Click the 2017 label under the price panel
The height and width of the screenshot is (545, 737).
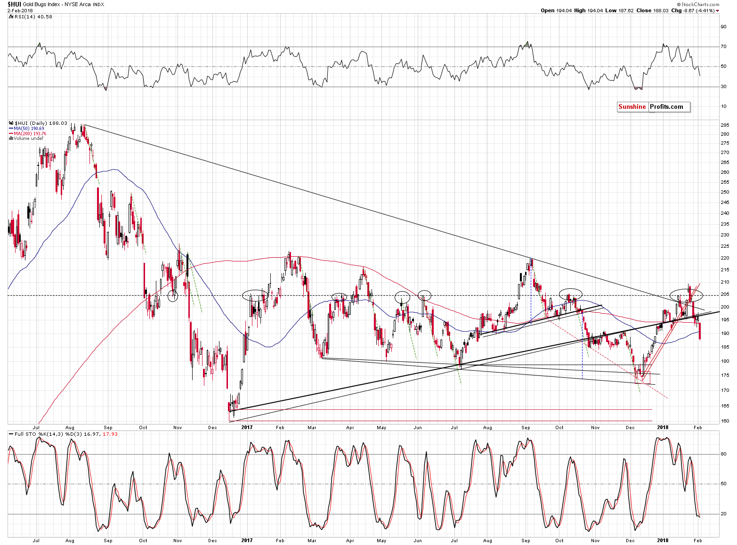(247, 428)
